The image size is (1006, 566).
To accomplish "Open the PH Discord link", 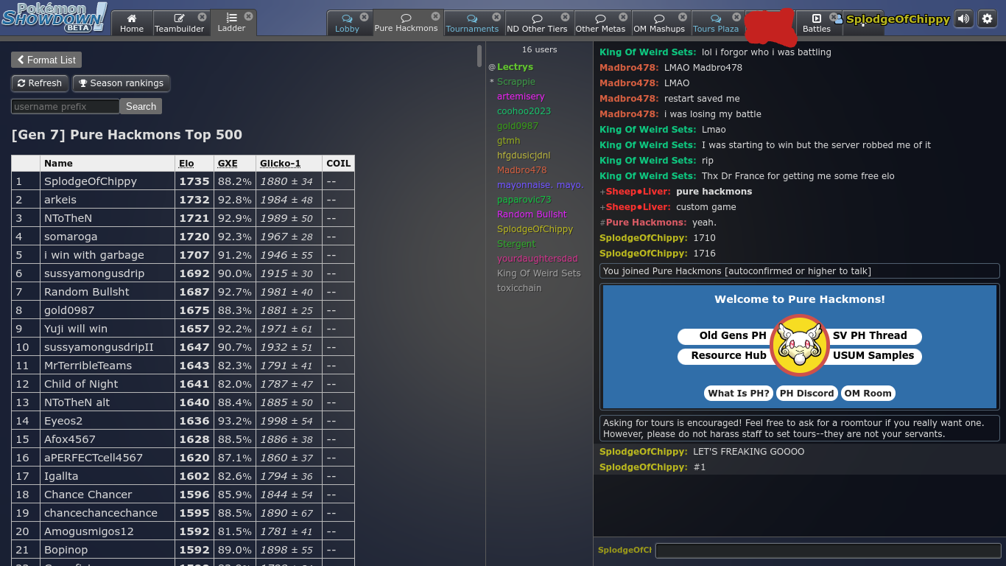I will pyautogui.click(x=806, y=394).
